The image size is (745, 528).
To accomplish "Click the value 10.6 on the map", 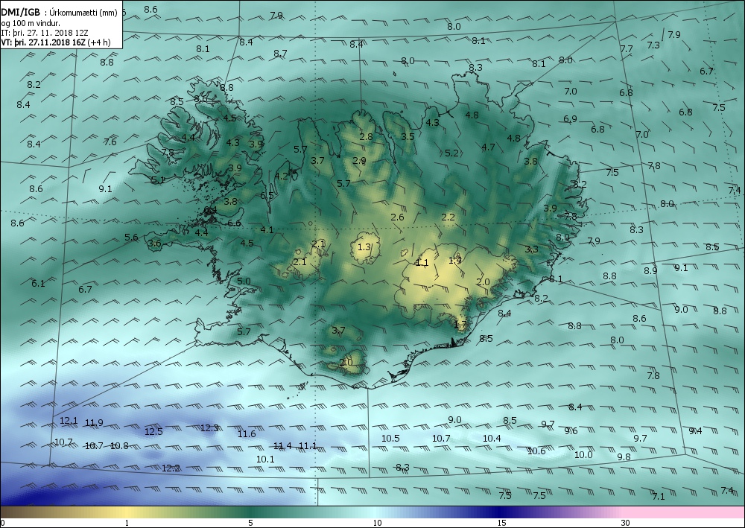I will (x=536, y=451).
